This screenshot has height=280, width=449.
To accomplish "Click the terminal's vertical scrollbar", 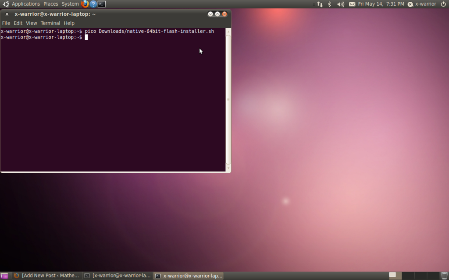I will 228,100.
